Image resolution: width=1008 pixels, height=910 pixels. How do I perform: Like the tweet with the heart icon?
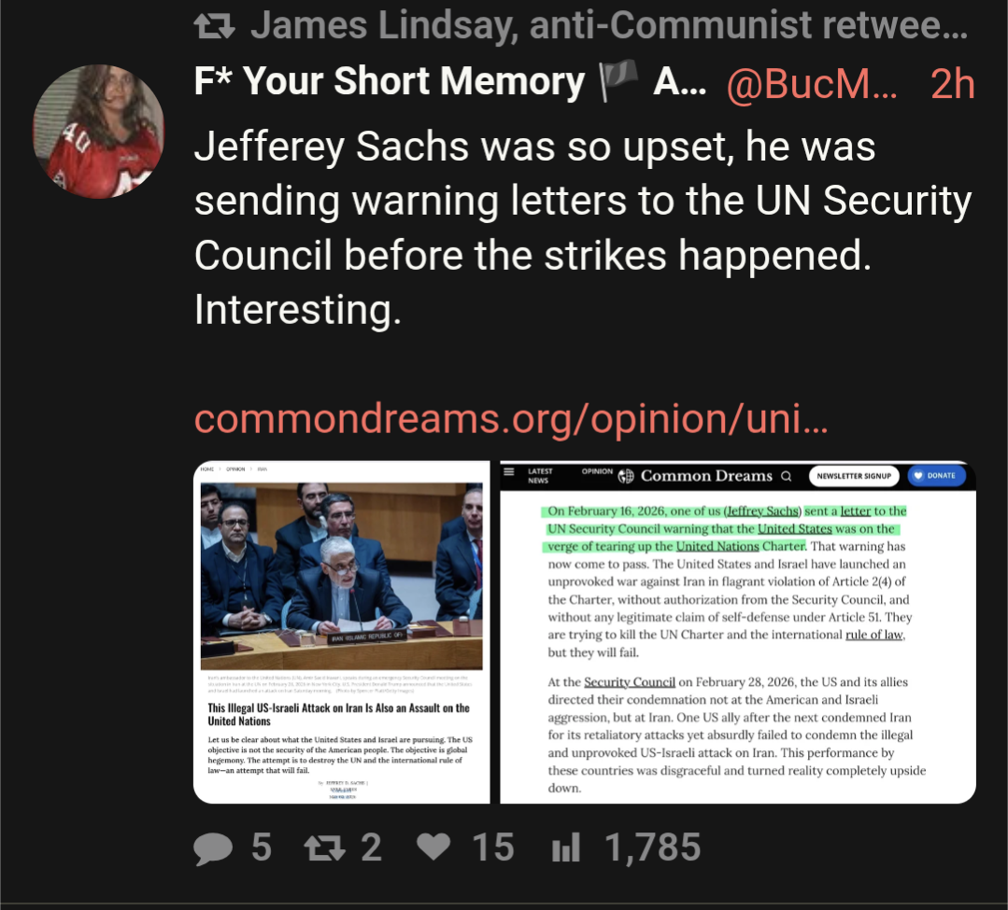433,846
